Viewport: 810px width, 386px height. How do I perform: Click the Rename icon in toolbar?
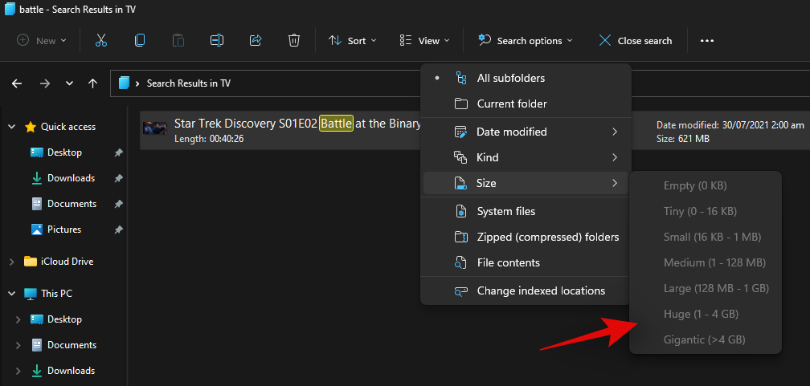coord(216,40)
